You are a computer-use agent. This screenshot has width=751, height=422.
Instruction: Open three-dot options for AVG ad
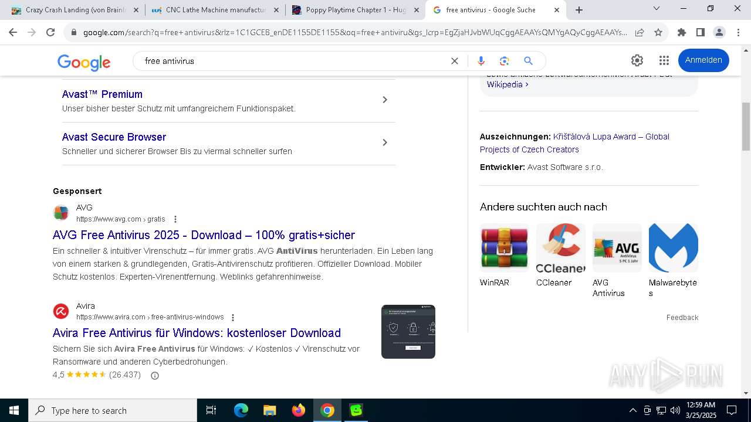(x=175, y=219)
